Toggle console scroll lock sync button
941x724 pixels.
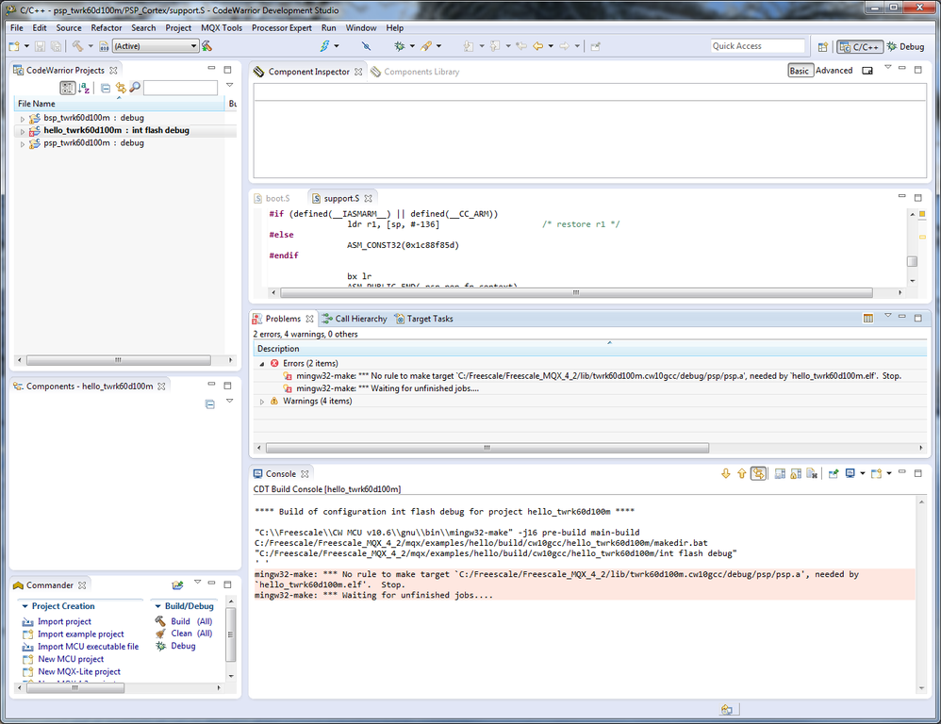tap(758, 474)
